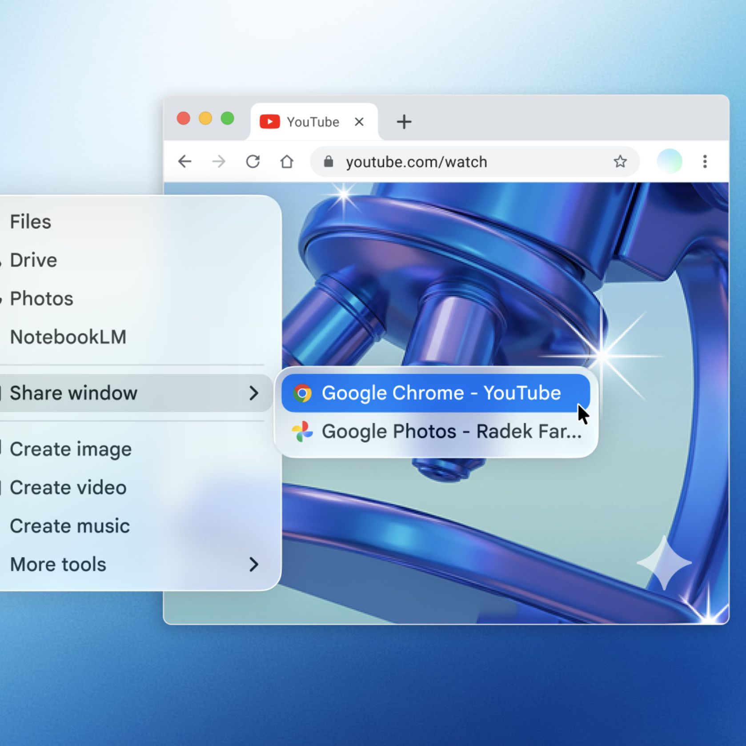Reload the YouTube page
The height and width of the screenshot is (746, 746).
point(253,161)
